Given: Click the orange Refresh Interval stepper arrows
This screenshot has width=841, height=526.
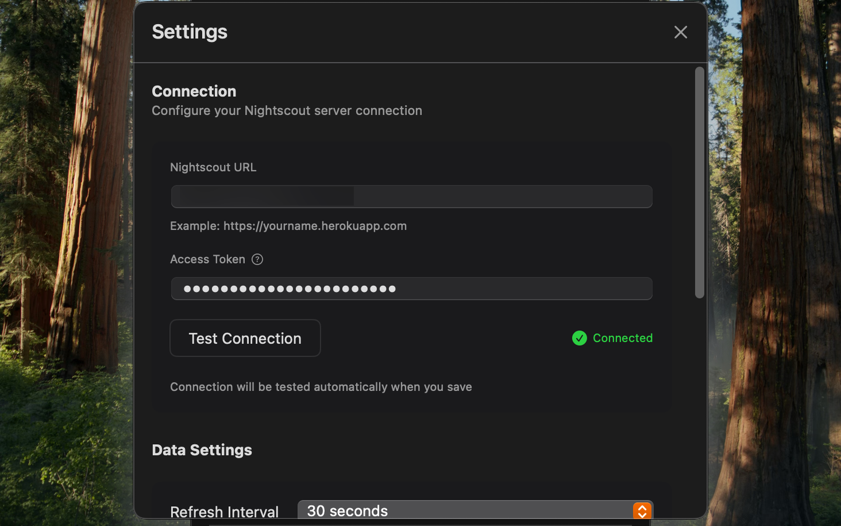Looking at the screenshot, I should [642, 511].
